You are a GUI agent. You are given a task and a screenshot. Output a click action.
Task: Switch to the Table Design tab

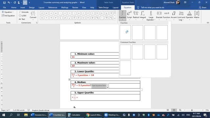pyautogui.click(x=104, y=8)
